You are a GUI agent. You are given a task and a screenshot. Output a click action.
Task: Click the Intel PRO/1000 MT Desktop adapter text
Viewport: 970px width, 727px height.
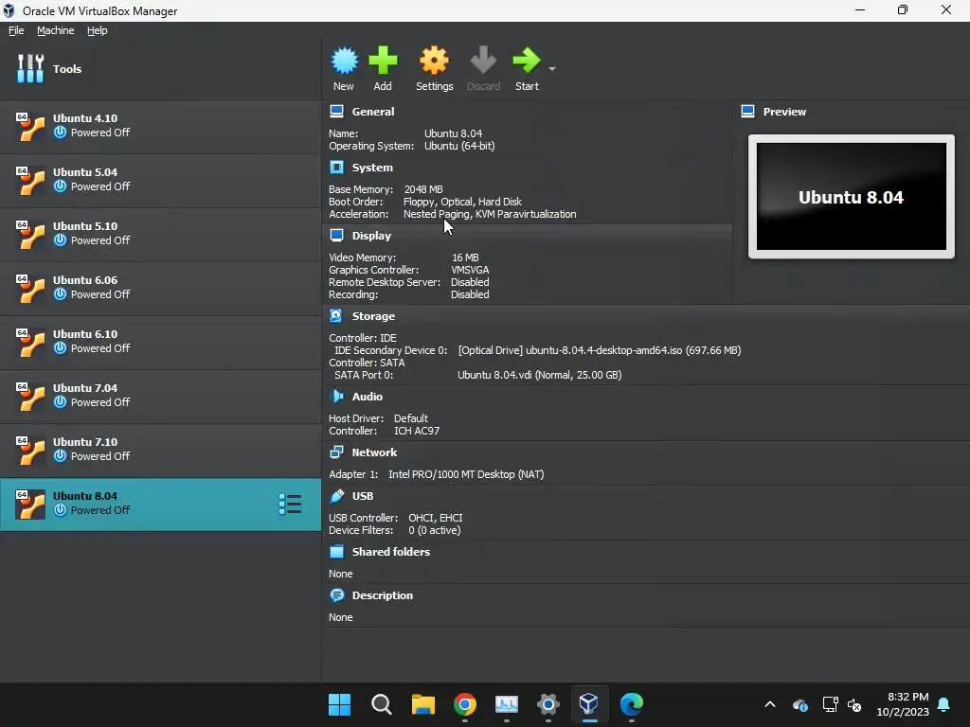tap(466, 474)
